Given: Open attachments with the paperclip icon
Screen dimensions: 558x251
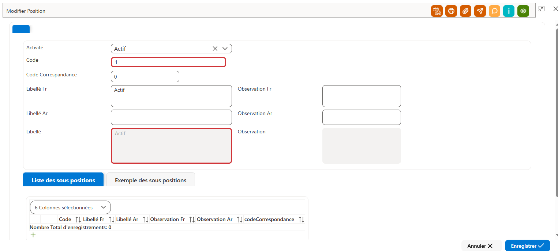Looking at the screenshot, I should 465,11.
